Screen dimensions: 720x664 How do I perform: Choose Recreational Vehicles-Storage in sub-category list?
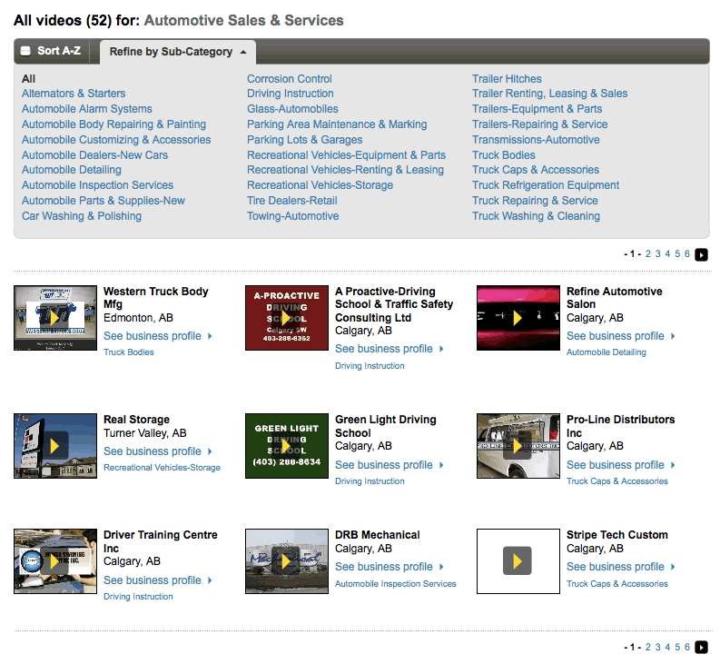321,185
